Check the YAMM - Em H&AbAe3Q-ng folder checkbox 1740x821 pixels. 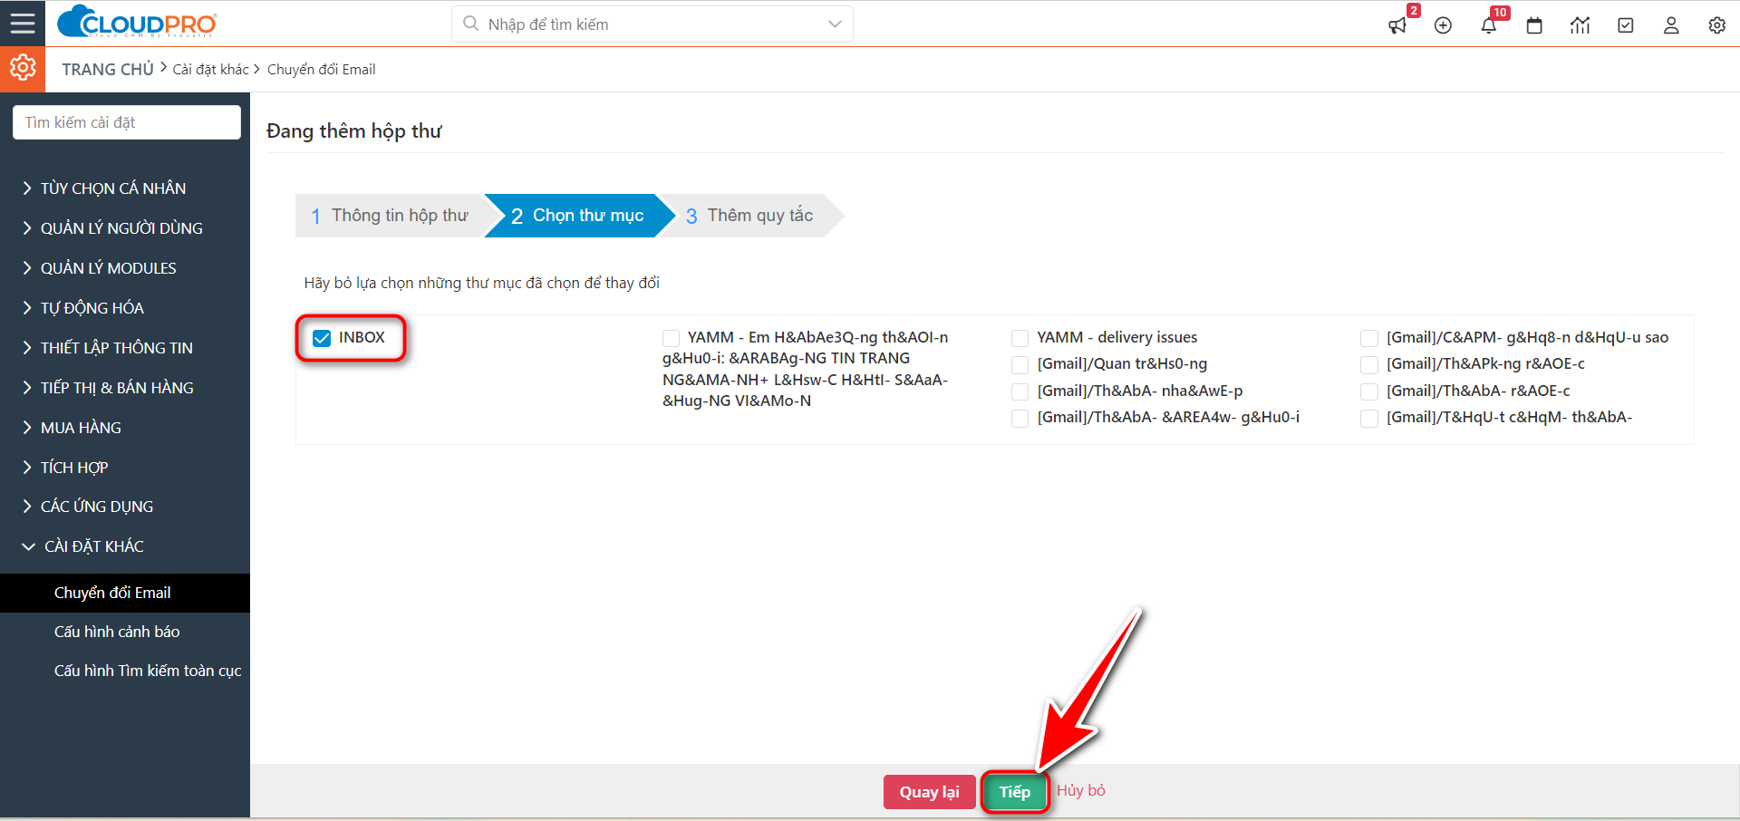tap(671, 338)
